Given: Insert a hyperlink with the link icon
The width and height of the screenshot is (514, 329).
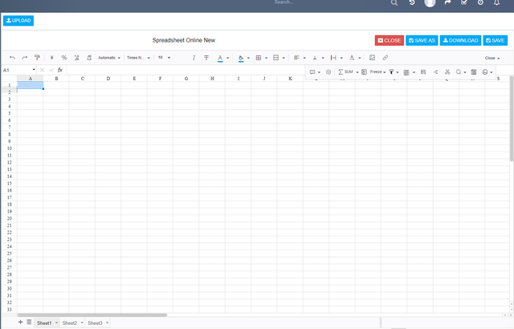Looking at the screenshot, I should (x=385, y=58).
